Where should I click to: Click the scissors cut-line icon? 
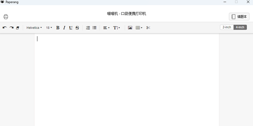pyautogui.click(x=148, y=28)
